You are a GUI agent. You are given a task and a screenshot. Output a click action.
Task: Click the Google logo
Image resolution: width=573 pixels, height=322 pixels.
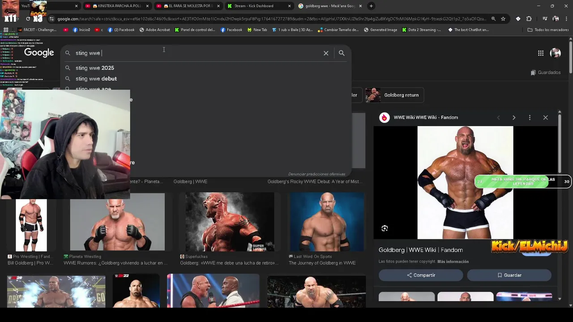39,53
